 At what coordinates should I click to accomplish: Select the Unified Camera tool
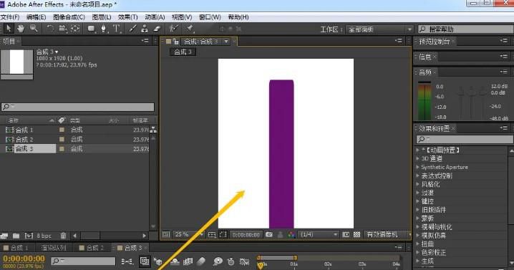[x=62, y=29]
